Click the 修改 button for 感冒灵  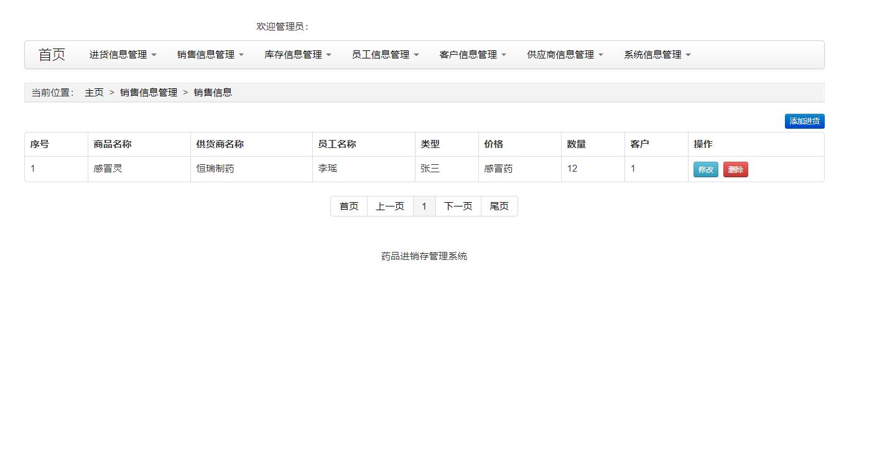[x=705, y=169]
